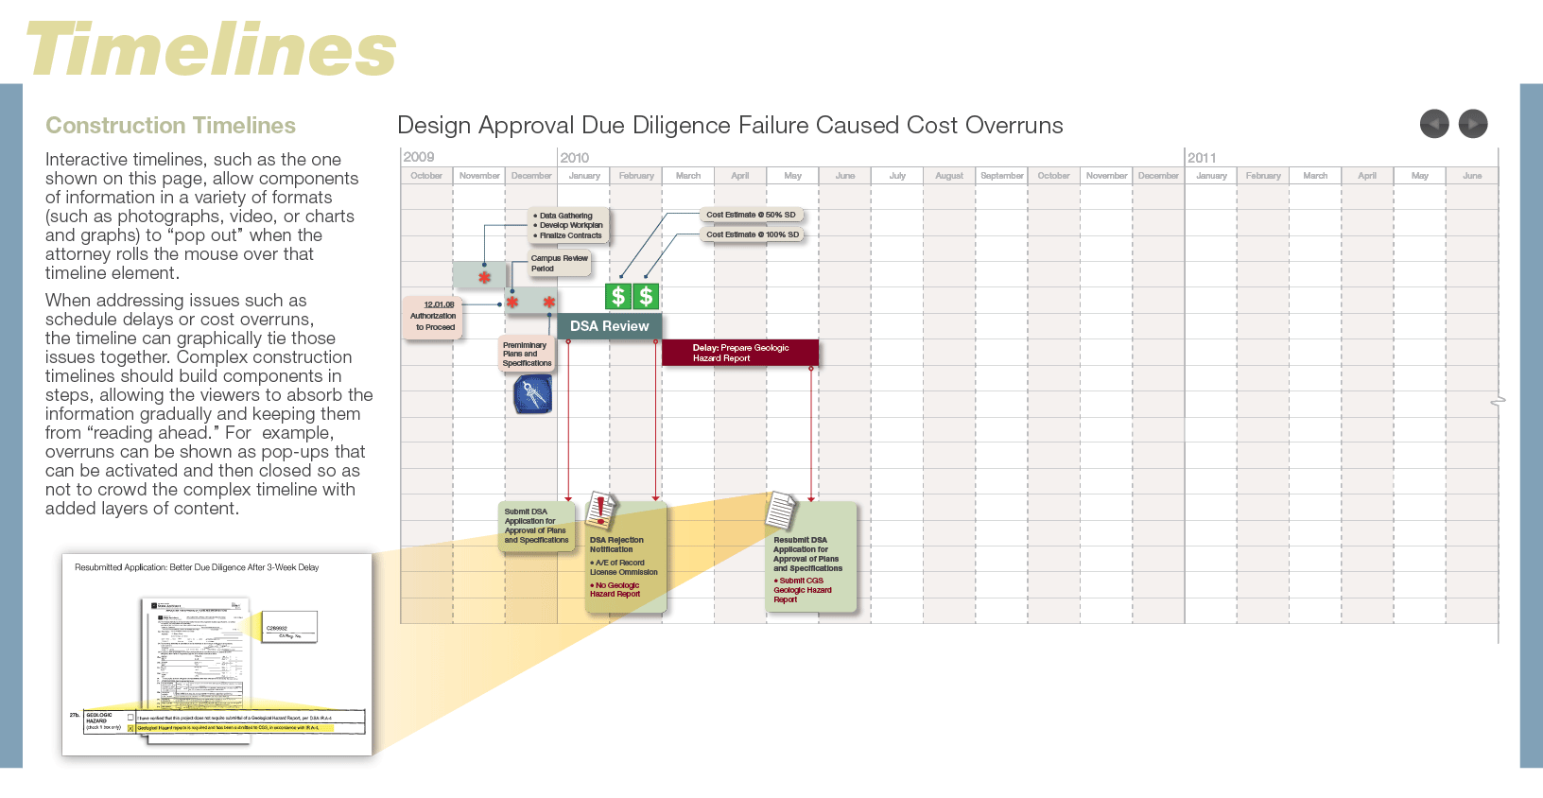Select June 2011 month column header
The height and width of the screenshot is (798, 1543).
tap(1472, 176)
